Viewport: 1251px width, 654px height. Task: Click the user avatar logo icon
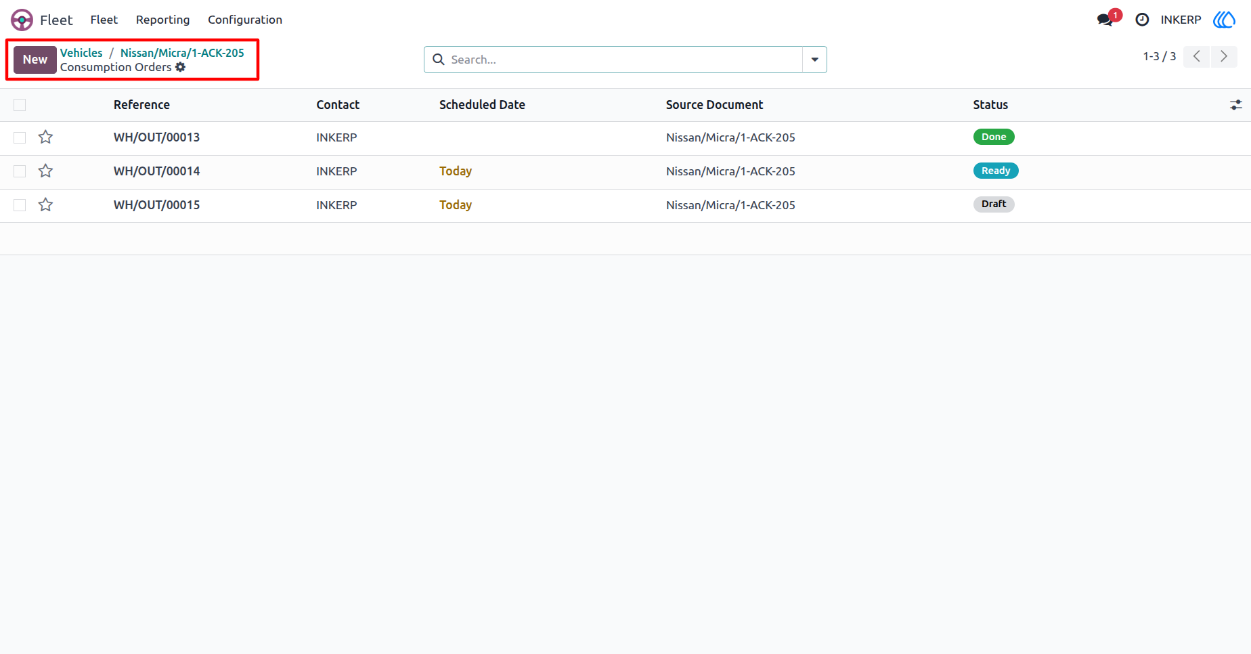coord(1224,20)
